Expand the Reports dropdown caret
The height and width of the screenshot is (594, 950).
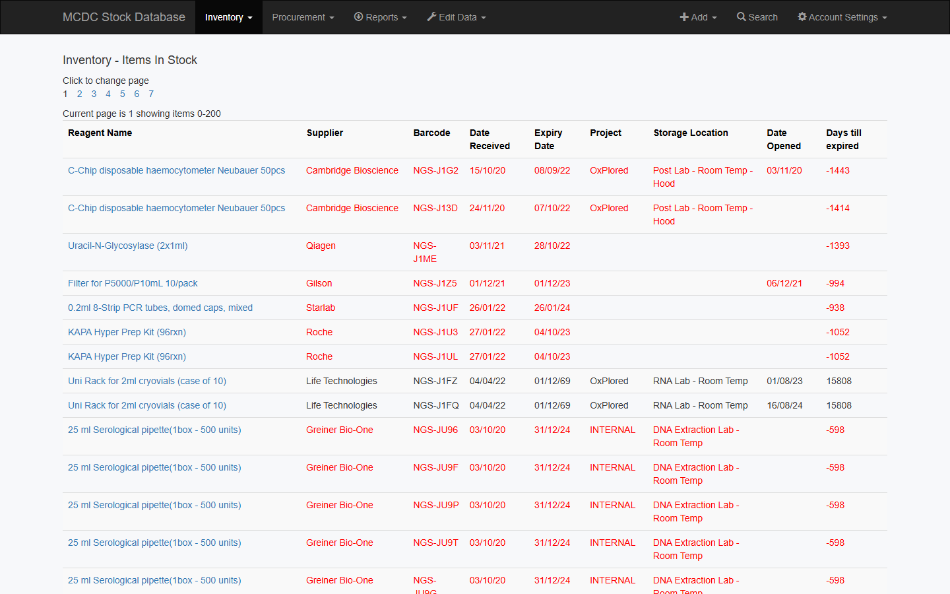click(x=404, y=18)
